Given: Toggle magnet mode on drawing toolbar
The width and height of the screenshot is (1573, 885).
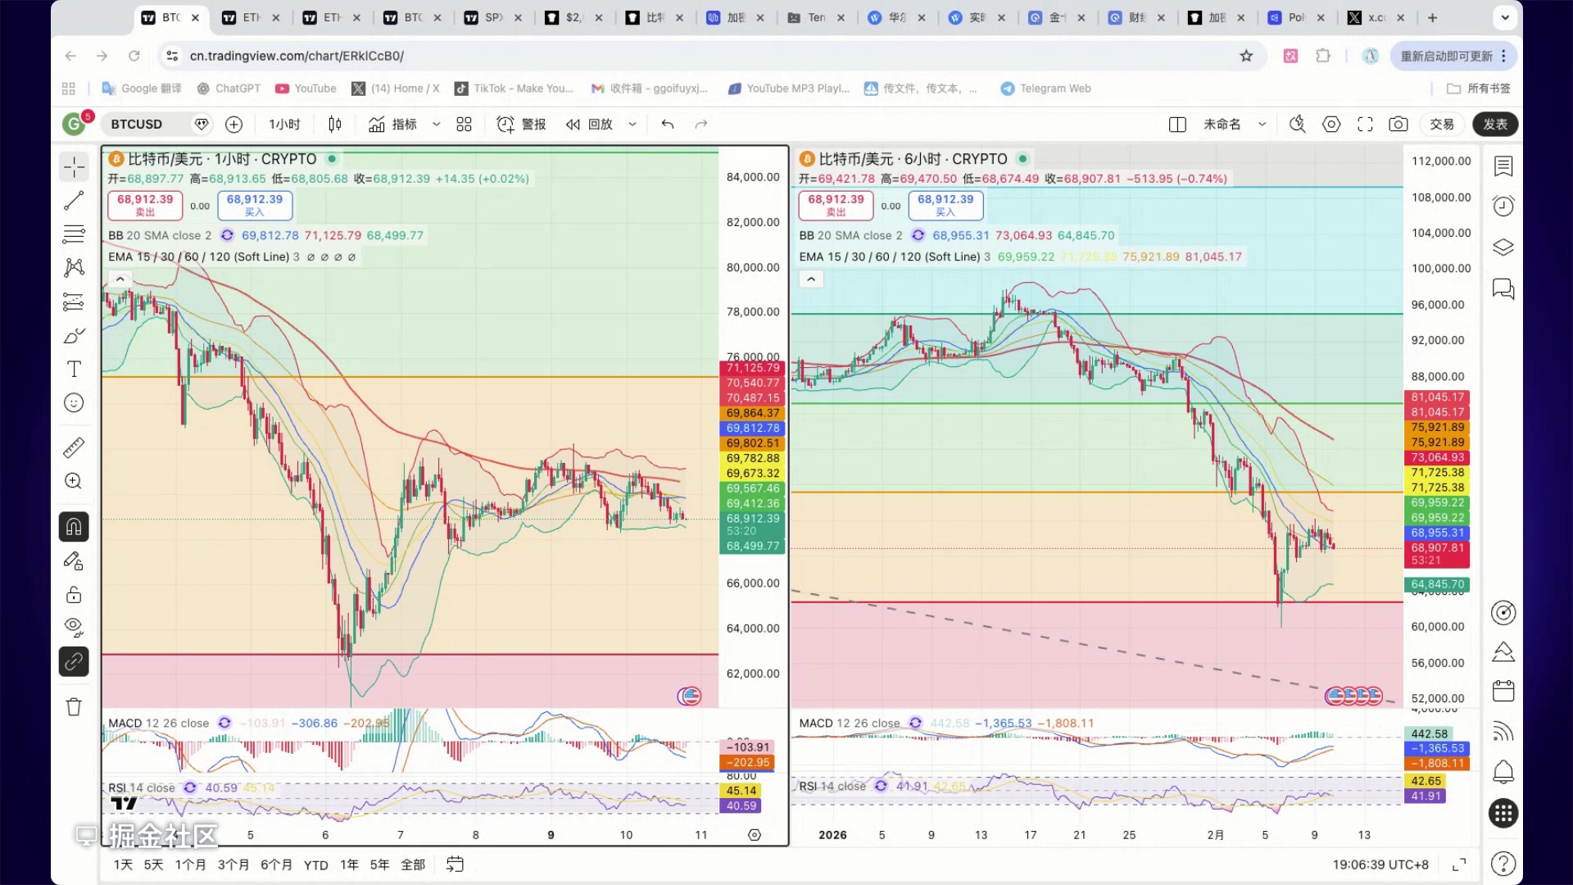Looking at the screenshot, I should click(x=74, y=527).
